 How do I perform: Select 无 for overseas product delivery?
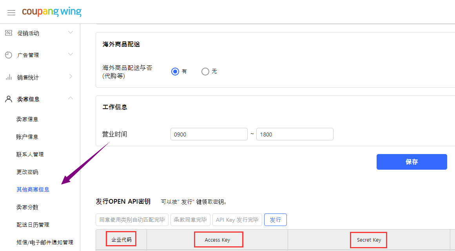[x=205, y=72]
